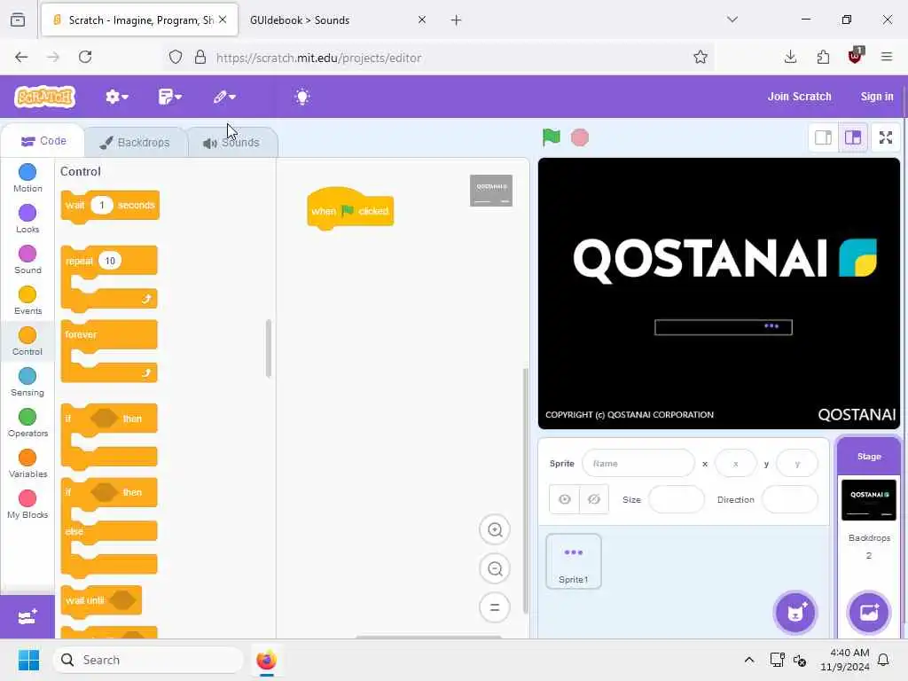
Task: Close the Scratch browser tab
Action: click(223, 20)
